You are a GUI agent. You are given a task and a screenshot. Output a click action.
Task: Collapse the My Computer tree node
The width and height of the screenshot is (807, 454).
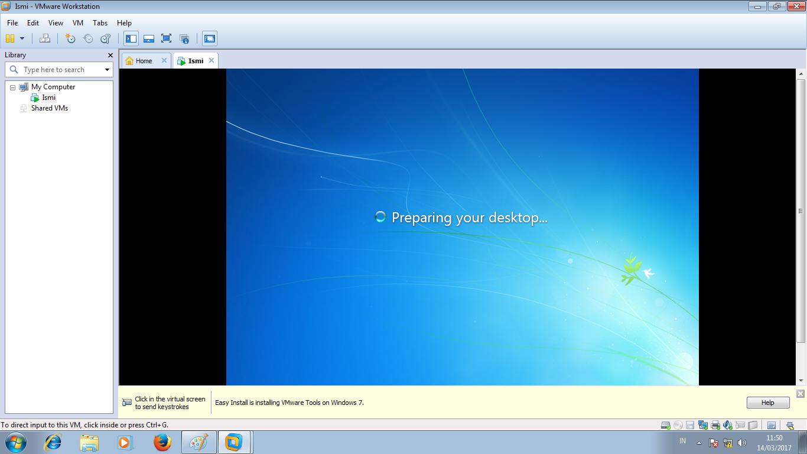12,87
